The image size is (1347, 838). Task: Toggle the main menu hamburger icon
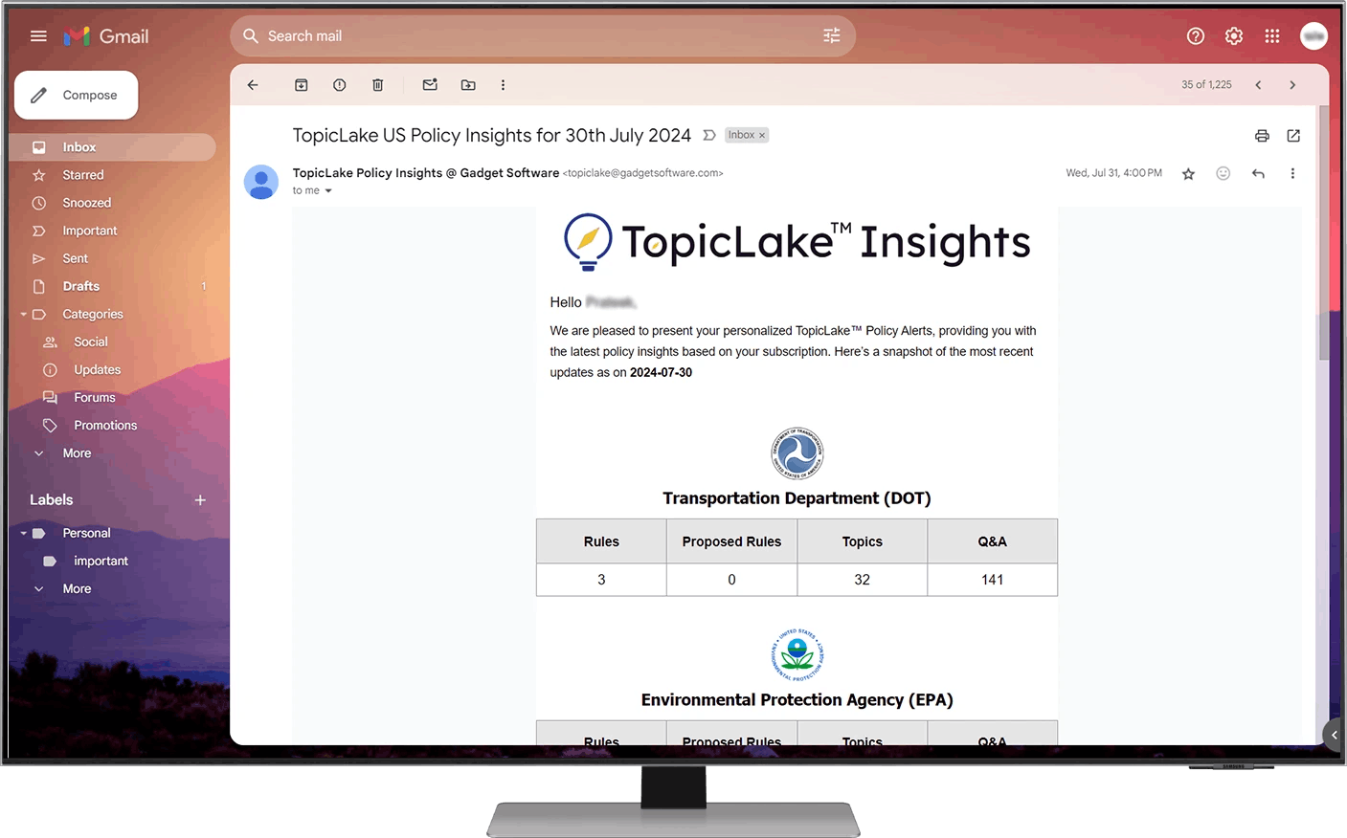click(x=38, y=36)
